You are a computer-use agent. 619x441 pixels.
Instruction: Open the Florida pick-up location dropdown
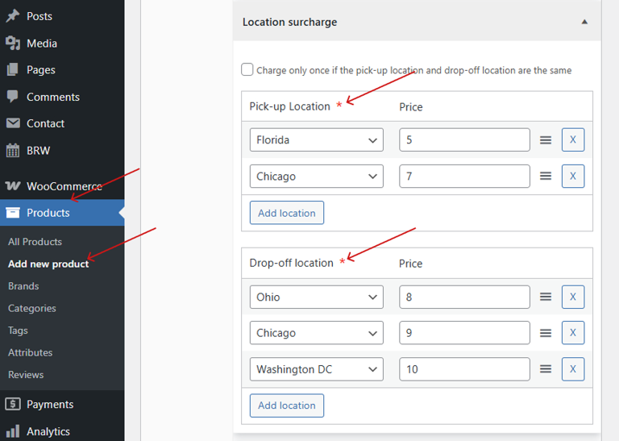316,140
